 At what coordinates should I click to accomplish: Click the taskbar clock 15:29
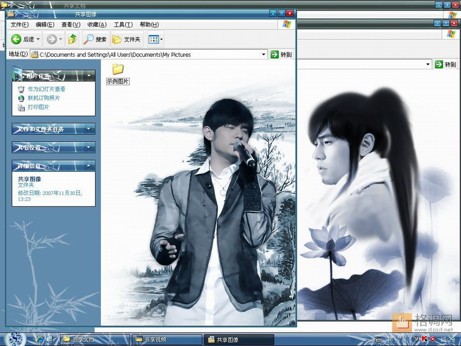coord(447,340)
